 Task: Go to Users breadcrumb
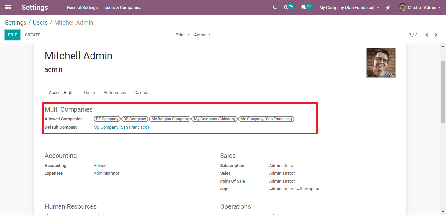pyautogui.click(x=40, y=23)
